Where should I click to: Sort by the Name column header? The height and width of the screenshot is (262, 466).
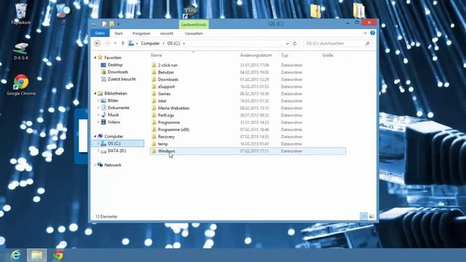click(x=157, y=55)
